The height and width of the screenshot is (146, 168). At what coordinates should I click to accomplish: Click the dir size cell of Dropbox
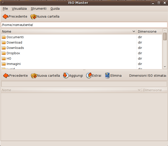click(140, 53)
